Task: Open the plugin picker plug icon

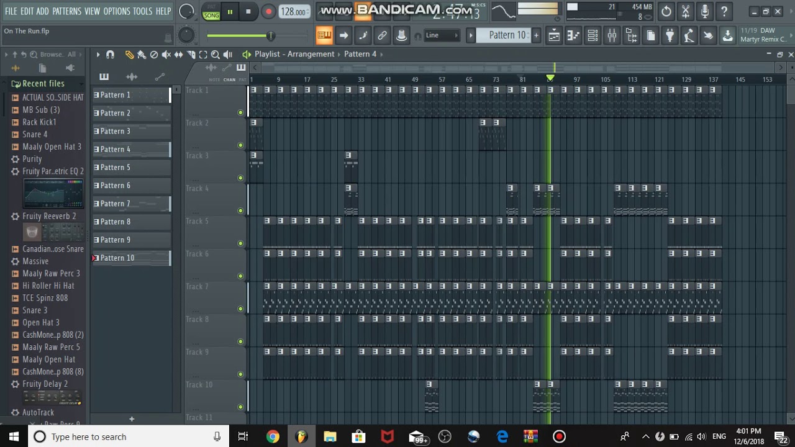Action: tap(670, 35)
